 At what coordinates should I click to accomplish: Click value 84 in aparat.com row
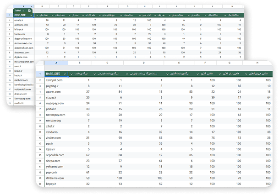point(120,92)
